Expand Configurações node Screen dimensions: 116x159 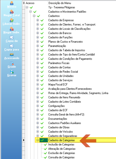coord(38,106)
